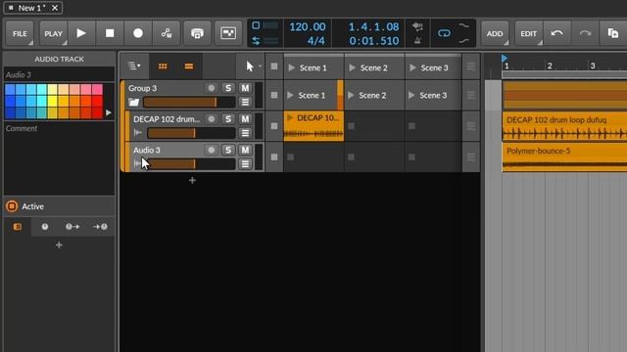Select inspector input routing tab icon

click(x=100, y=227)
